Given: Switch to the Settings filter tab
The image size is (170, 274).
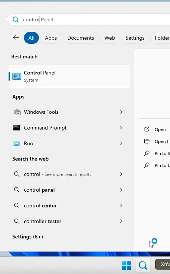Looking at the screenshot, I should (135, 38).
